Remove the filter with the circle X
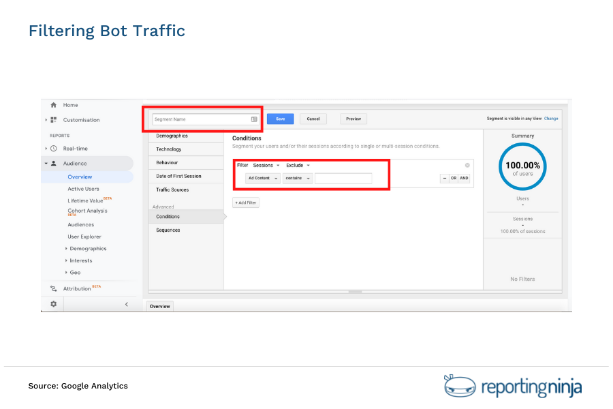The height and width of the screenshot is (409, 613). click(x=467, y=165)
